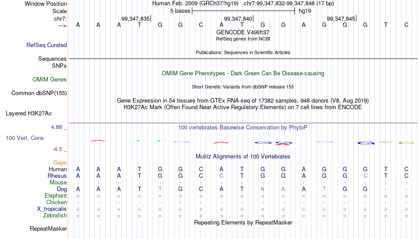The height and width of the screenshot is (239, 418).
Task: Select the Rhesus species row label
Action: pyautogui.click(x=57, y=176)
